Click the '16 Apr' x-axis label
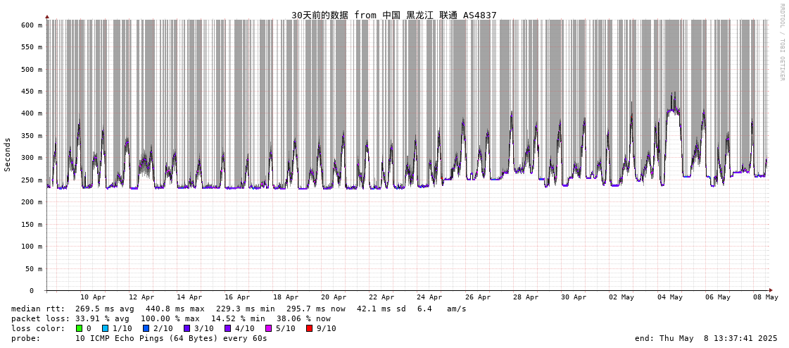This screenshot has width=789, height=348. 237,297
